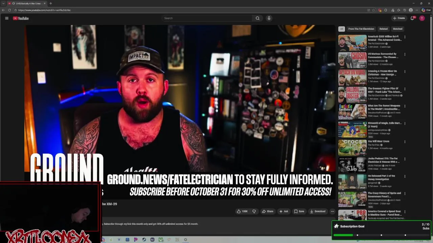
Task: Open Settings gear icon in taskbar
Action: (x=185, y=240)
